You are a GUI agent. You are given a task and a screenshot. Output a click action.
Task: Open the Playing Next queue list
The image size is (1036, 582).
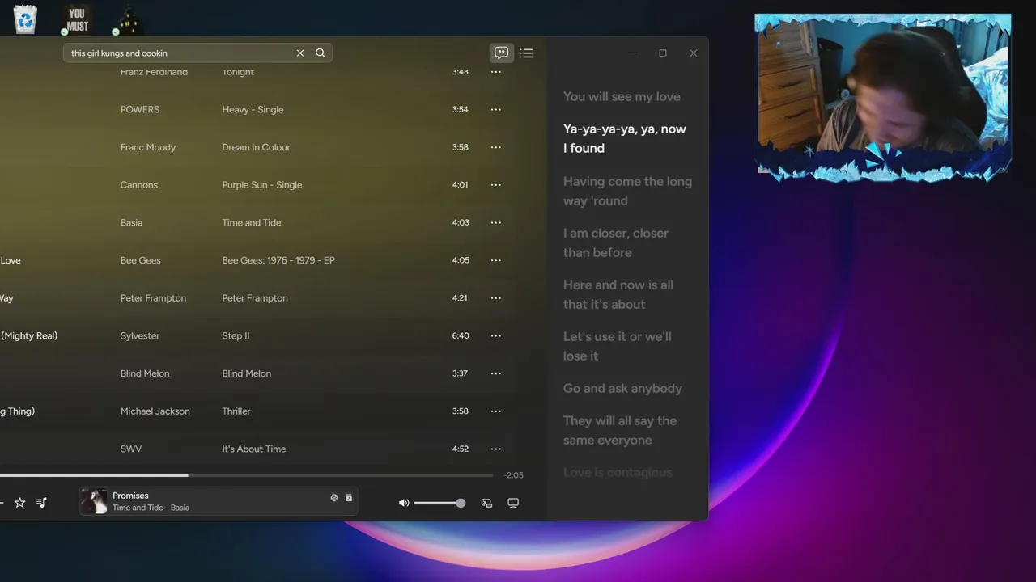(x=527, y=53)
